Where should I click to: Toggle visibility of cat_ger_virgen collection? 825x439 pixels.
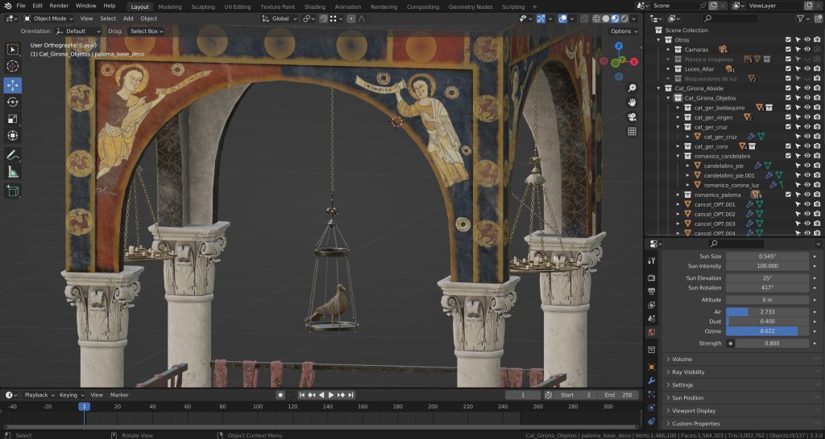pyautogui.click(x=807, y=117)
